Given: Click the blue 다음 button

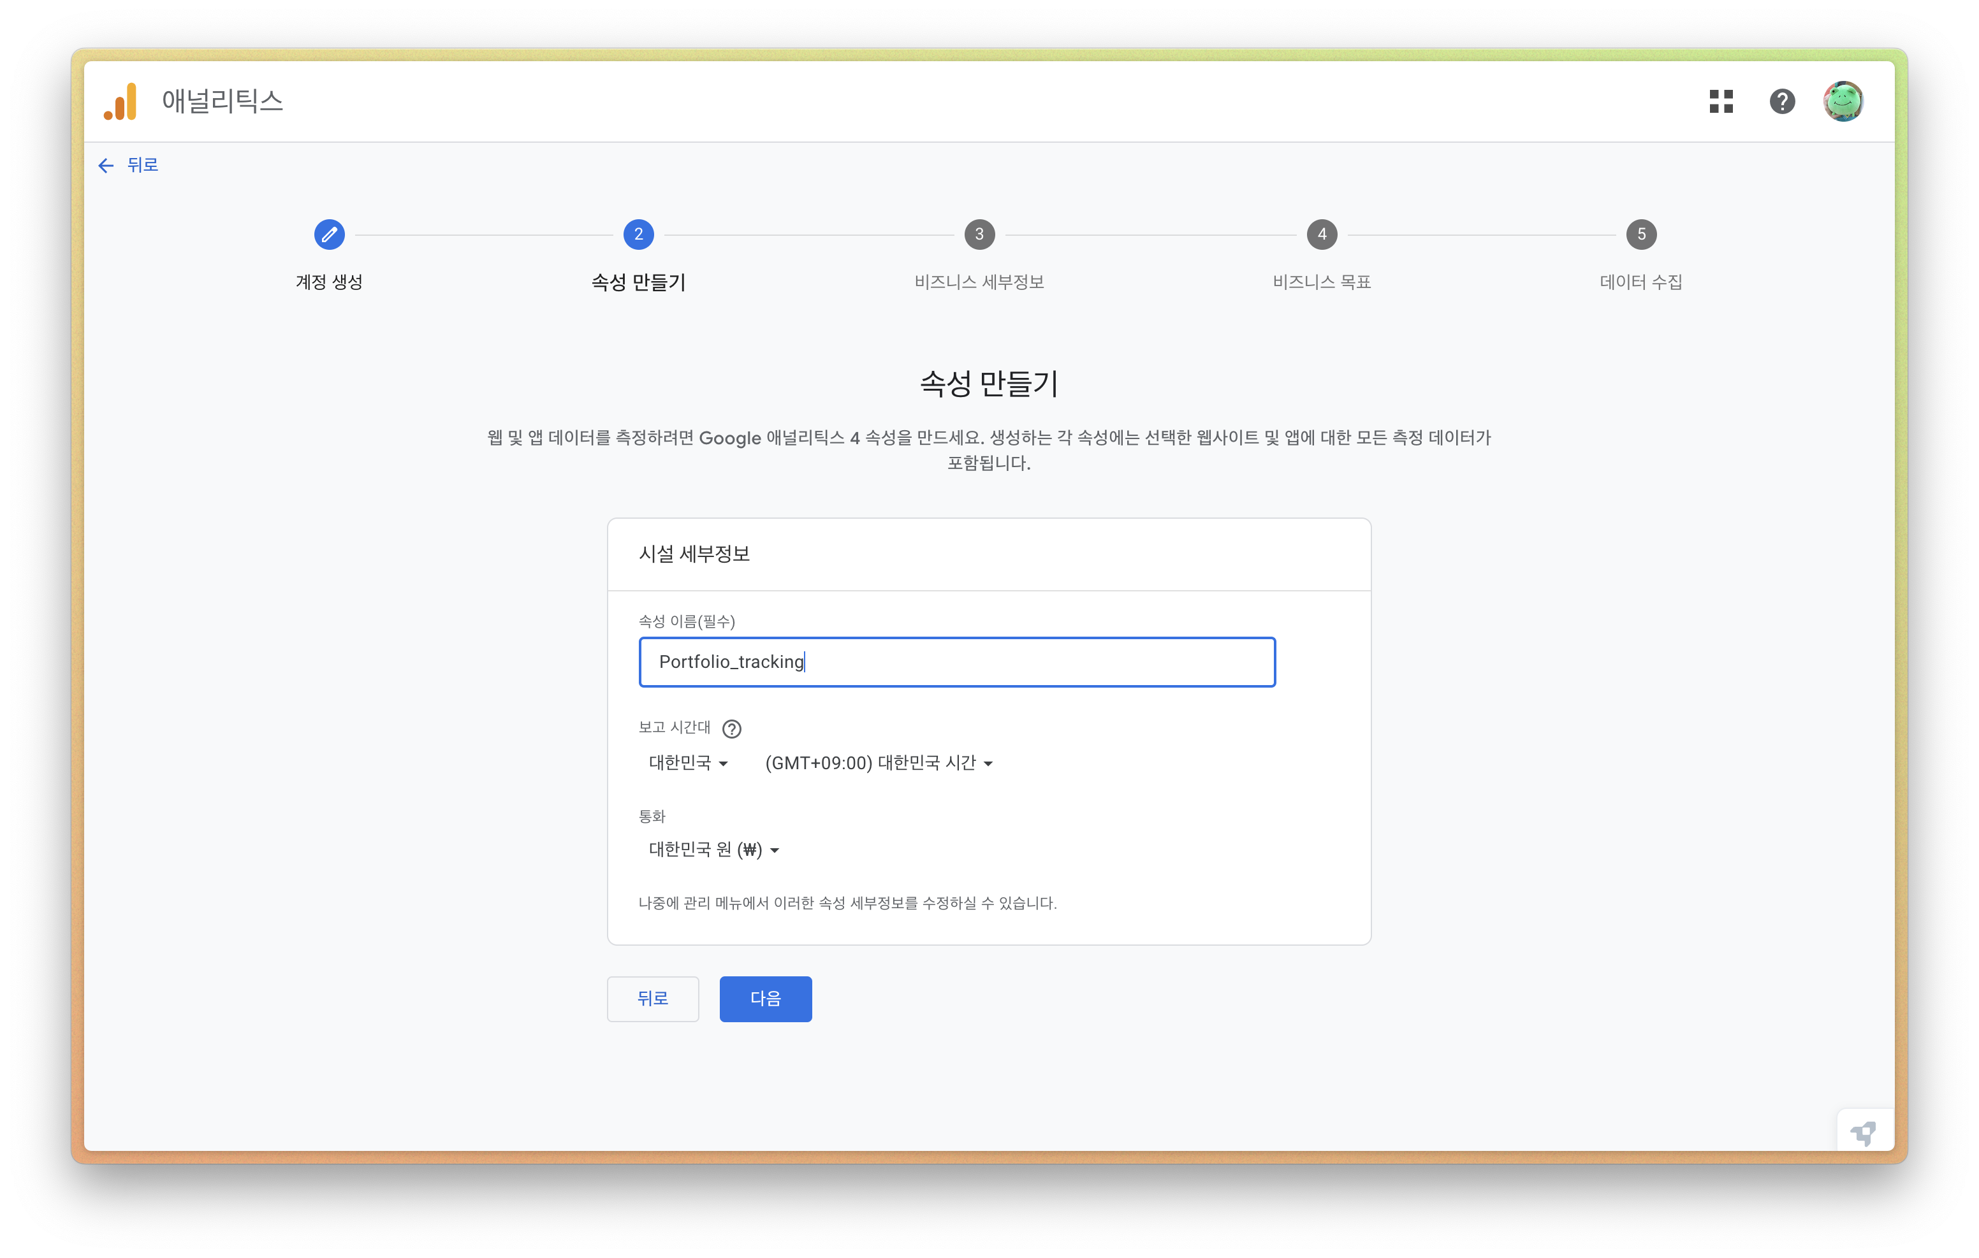Looking at the screenshot, I should (x=765, y=999).
